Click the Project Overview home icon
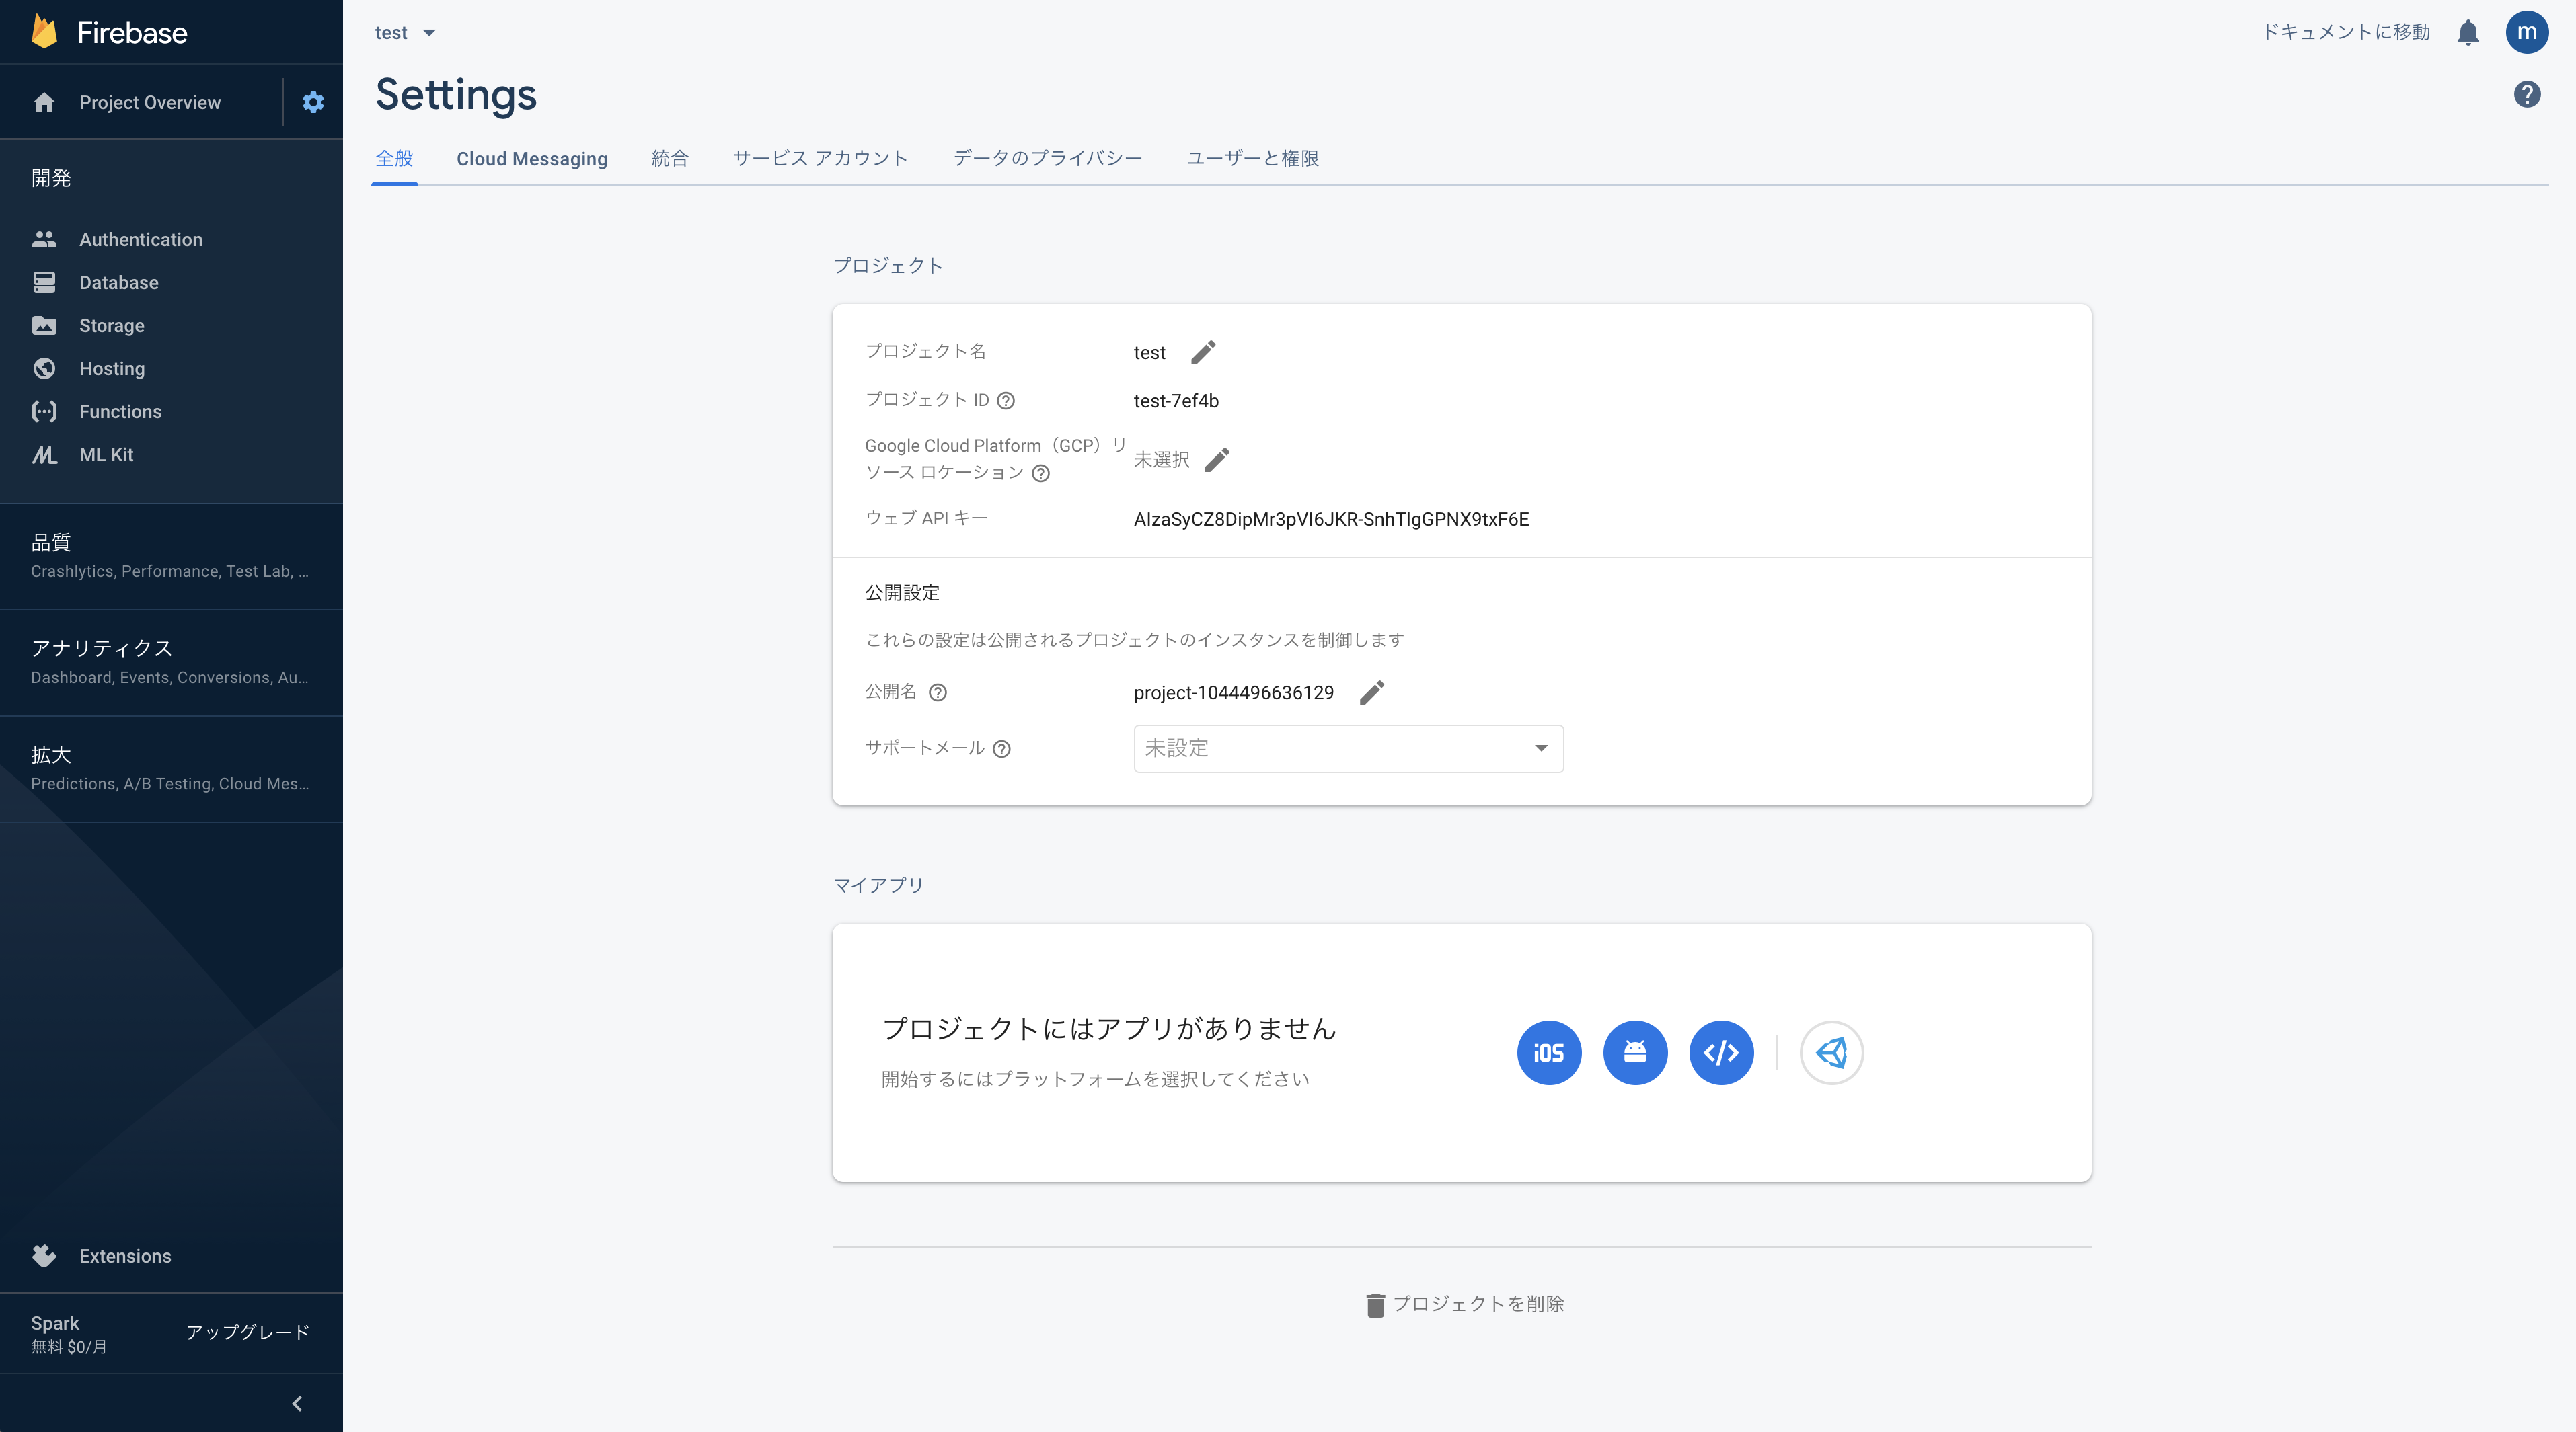 click(44, 102)
